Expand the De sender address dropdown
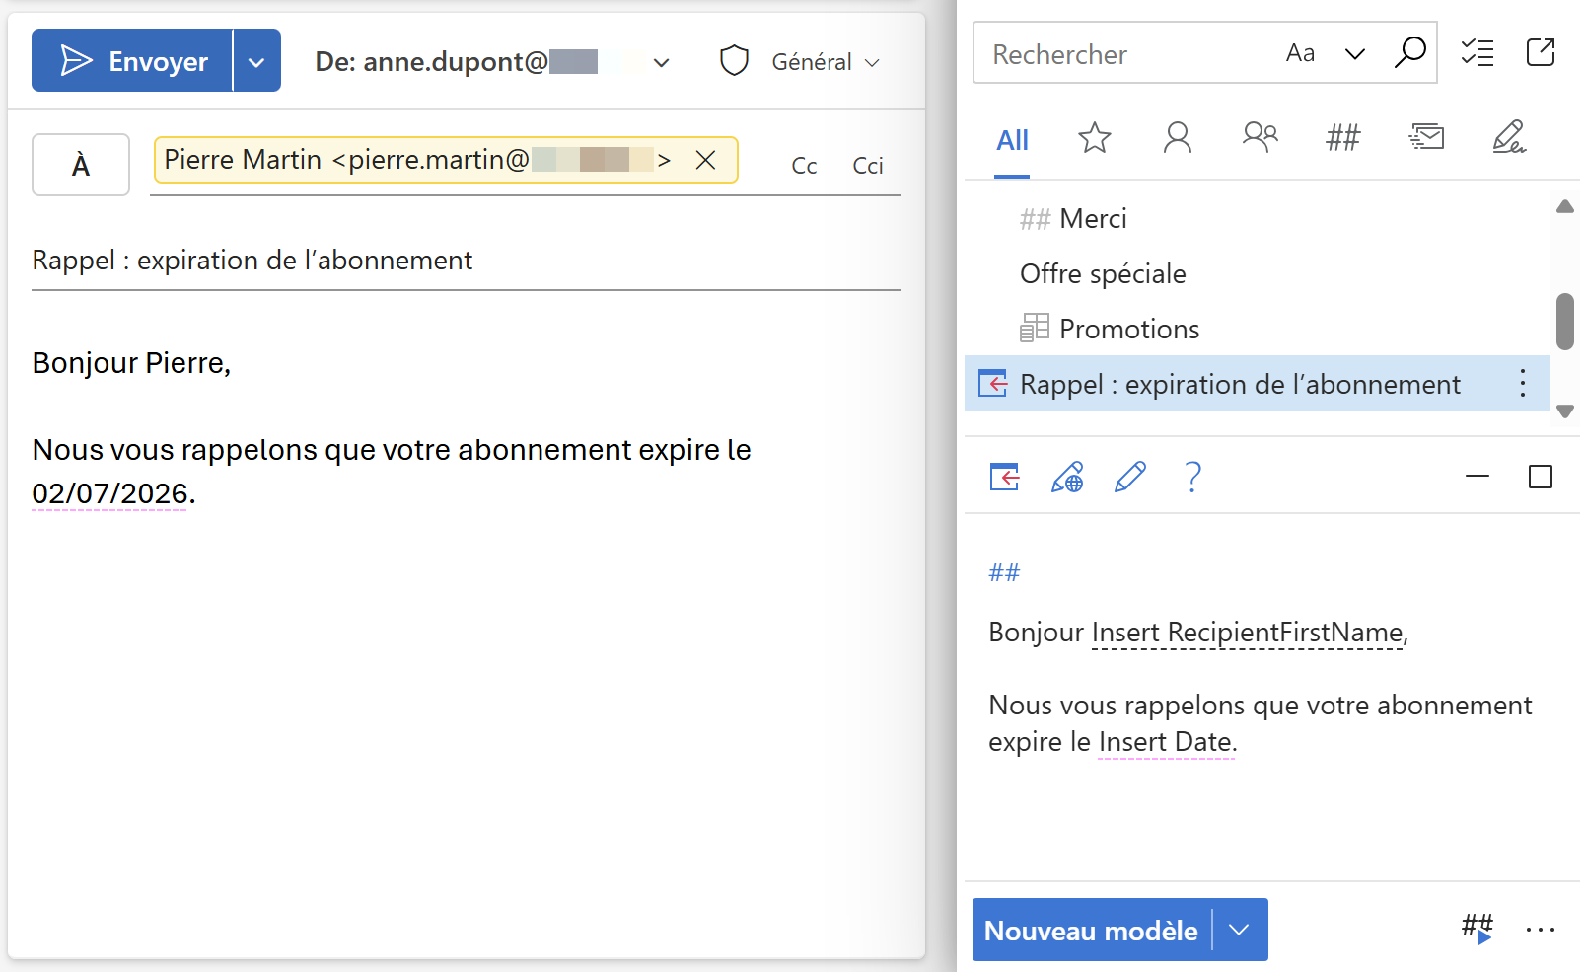The height and width of the screenshot is (972, 1586). coord(662,62)
